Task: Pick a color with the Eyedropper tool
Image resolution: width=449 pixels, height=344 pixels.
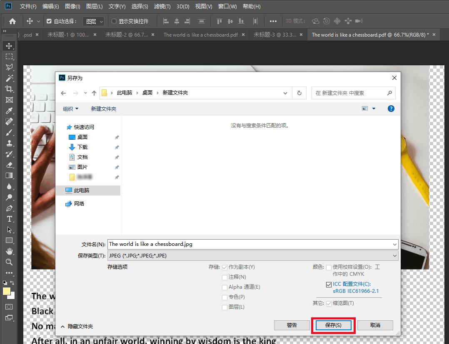Action: point(9,111)
